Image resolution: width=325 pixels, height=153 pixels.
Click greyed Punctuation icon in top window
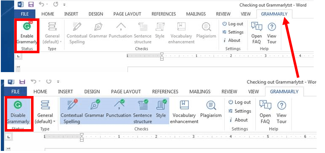121,27
